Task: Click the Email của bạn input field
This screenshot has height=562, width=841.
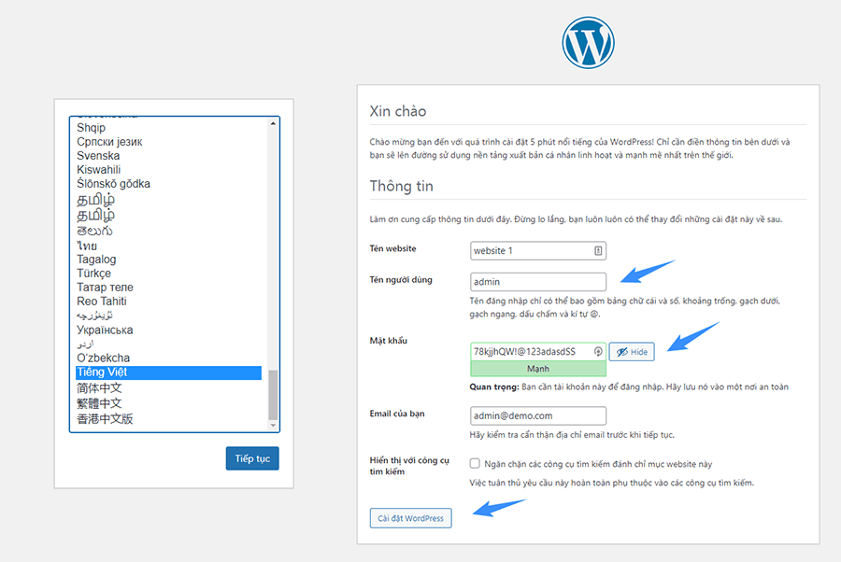Action: tap(538, 415)
